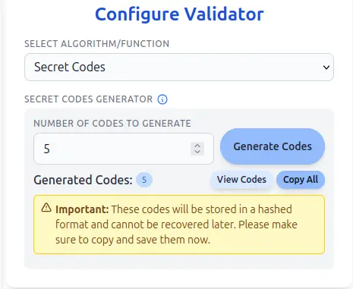Click the yellow hashed-format warning message box
Viewport: 353px width, 289px height.
point(179,225)
